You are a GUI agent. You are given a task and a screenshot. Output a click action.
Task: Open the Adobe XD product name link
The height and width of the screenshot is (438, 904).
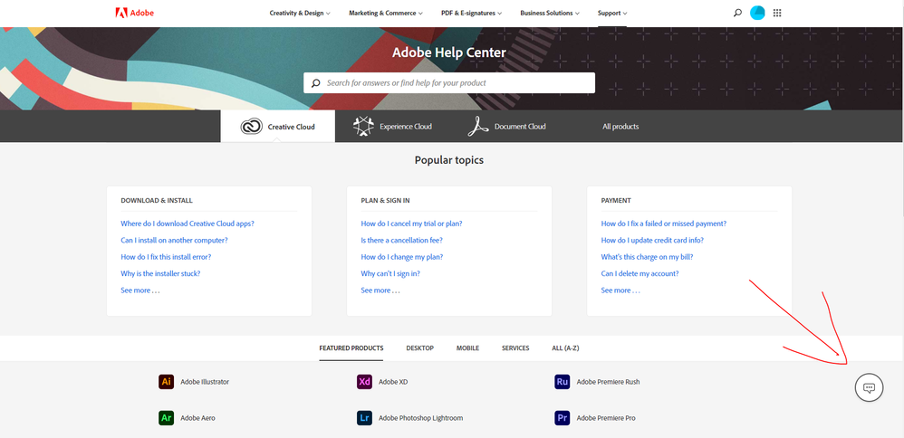393,382
